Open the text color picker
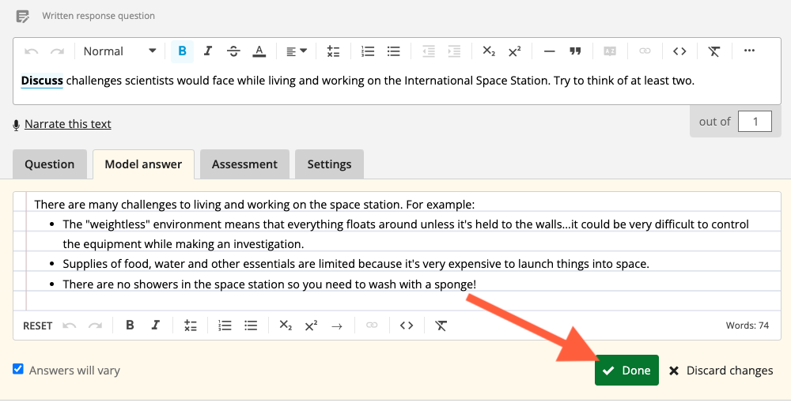 (x=259, y=51)
